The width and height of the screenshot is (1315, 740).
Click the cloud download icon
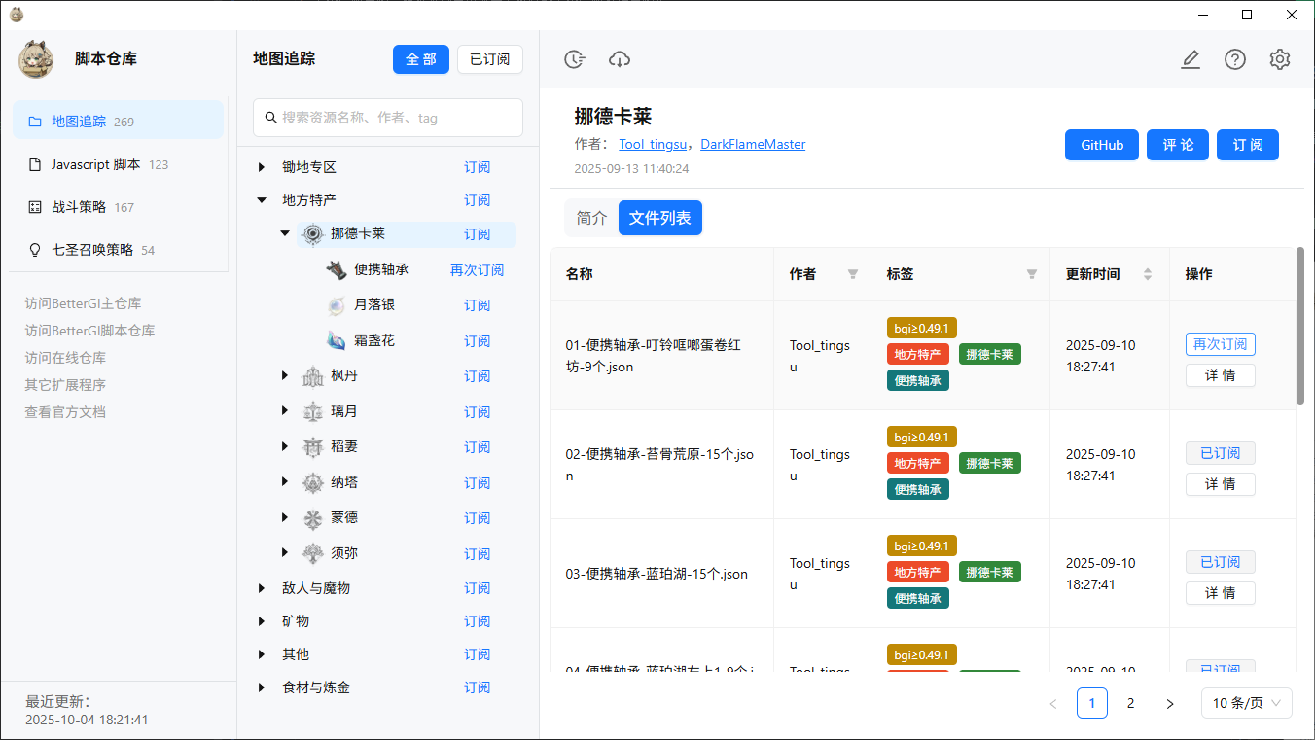point(620,59)
